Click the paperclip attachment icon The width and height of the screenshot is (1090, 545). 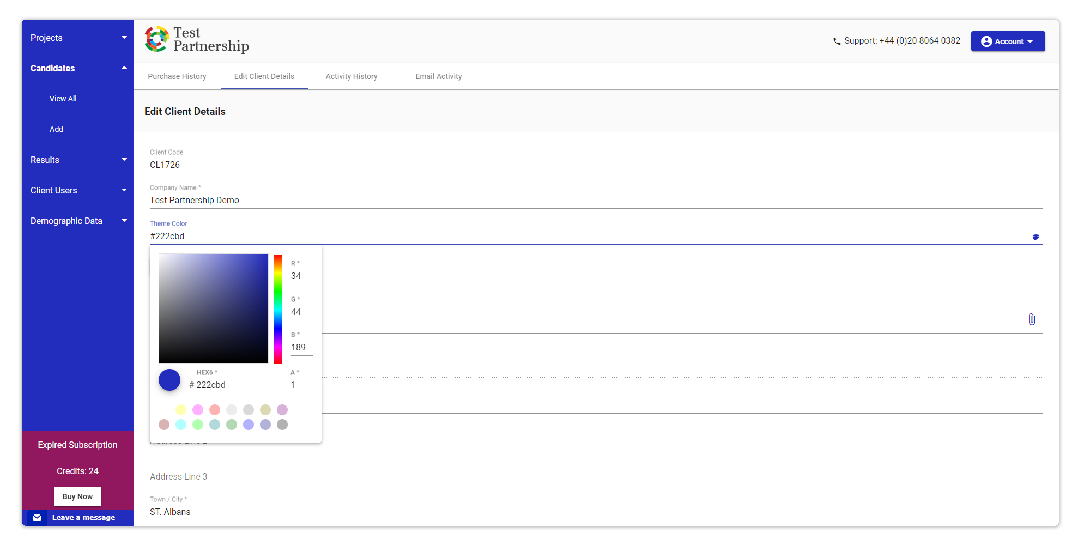point(1032,319)
